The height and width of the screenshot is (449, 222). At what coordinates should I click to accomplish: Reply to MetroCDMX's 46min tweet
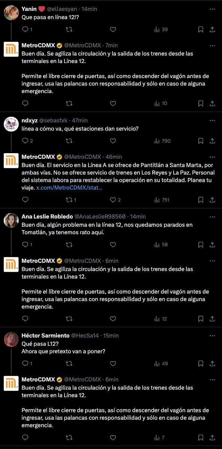point(25,200)
